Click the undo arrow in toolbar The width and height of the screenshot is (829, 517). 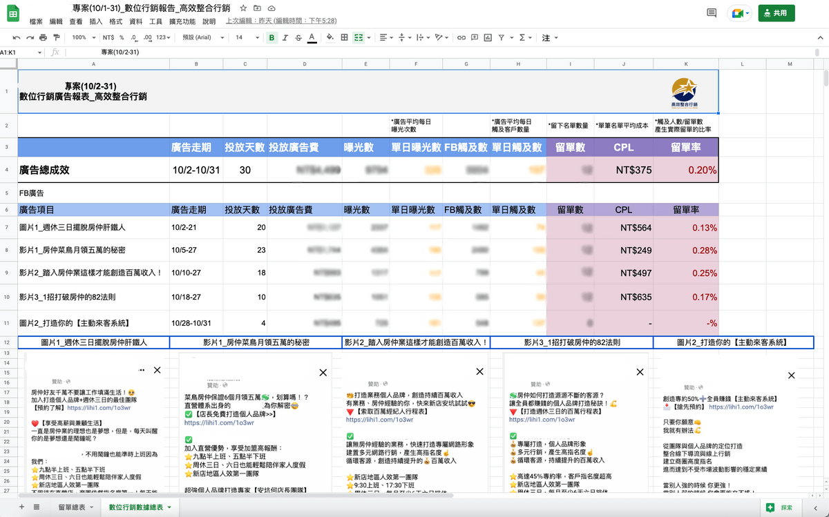coord(17,37)
